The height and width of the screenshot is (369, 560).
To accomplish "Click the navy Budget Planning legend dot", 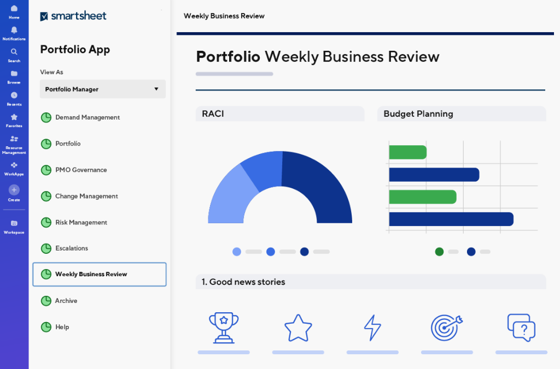I will click(471, 252).
